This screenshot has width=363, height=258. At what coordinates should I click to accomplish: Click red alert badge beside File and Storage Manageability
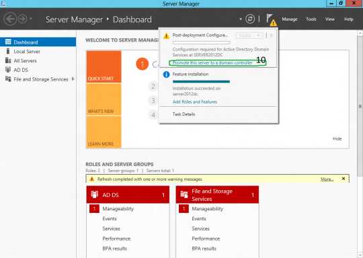[184, 209]
